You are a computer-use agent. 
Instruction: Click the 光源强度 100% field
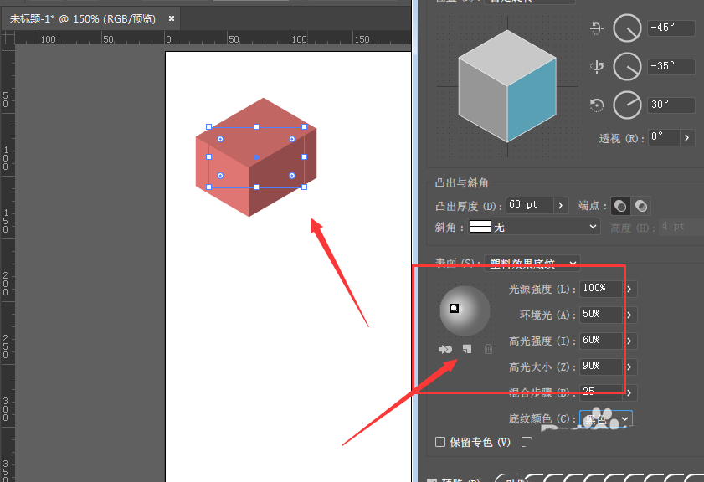pos(601,289)
